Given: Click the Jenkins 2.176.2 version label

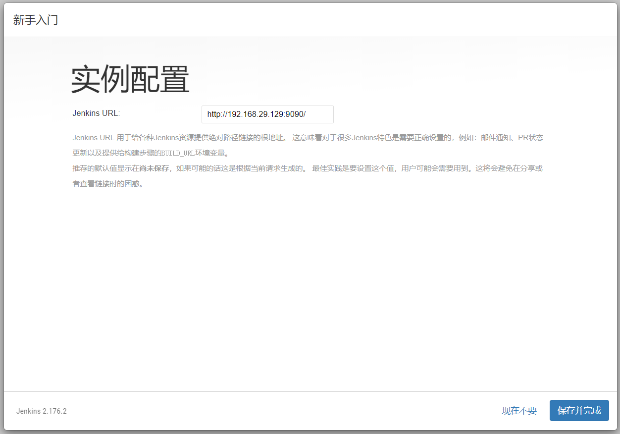Looking at the screenshot, I should 42,411.
